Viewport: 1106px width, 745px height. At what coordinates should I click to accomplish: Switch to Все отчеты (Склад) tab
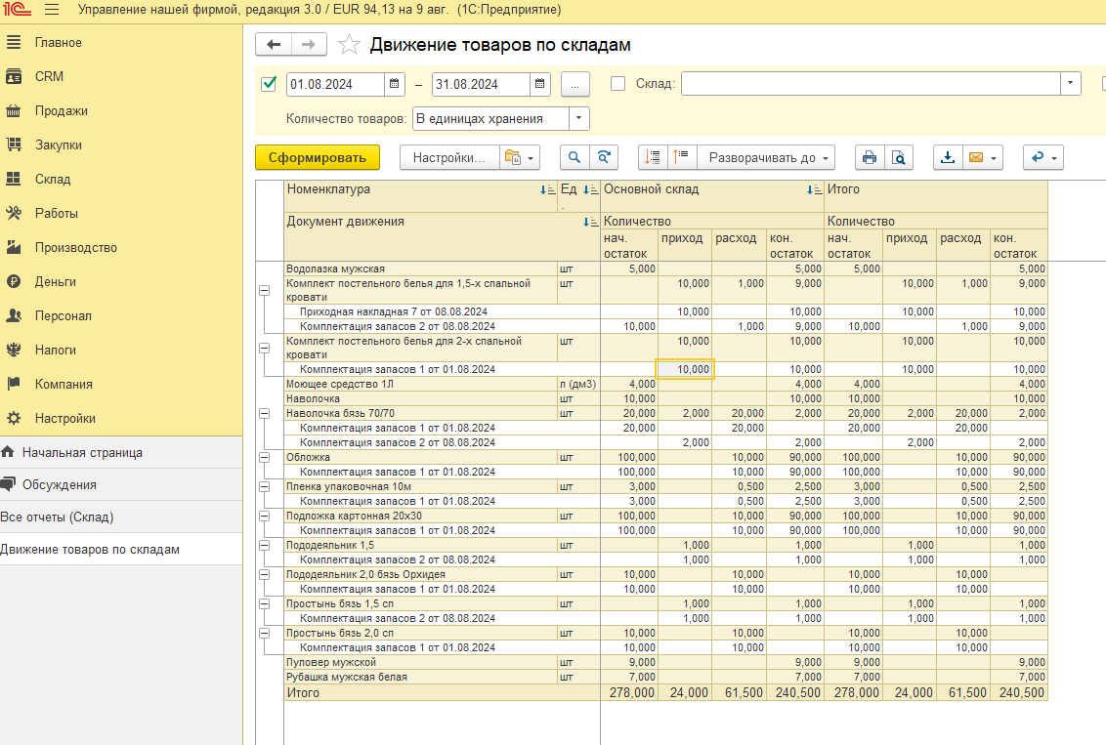coord(121,517)
